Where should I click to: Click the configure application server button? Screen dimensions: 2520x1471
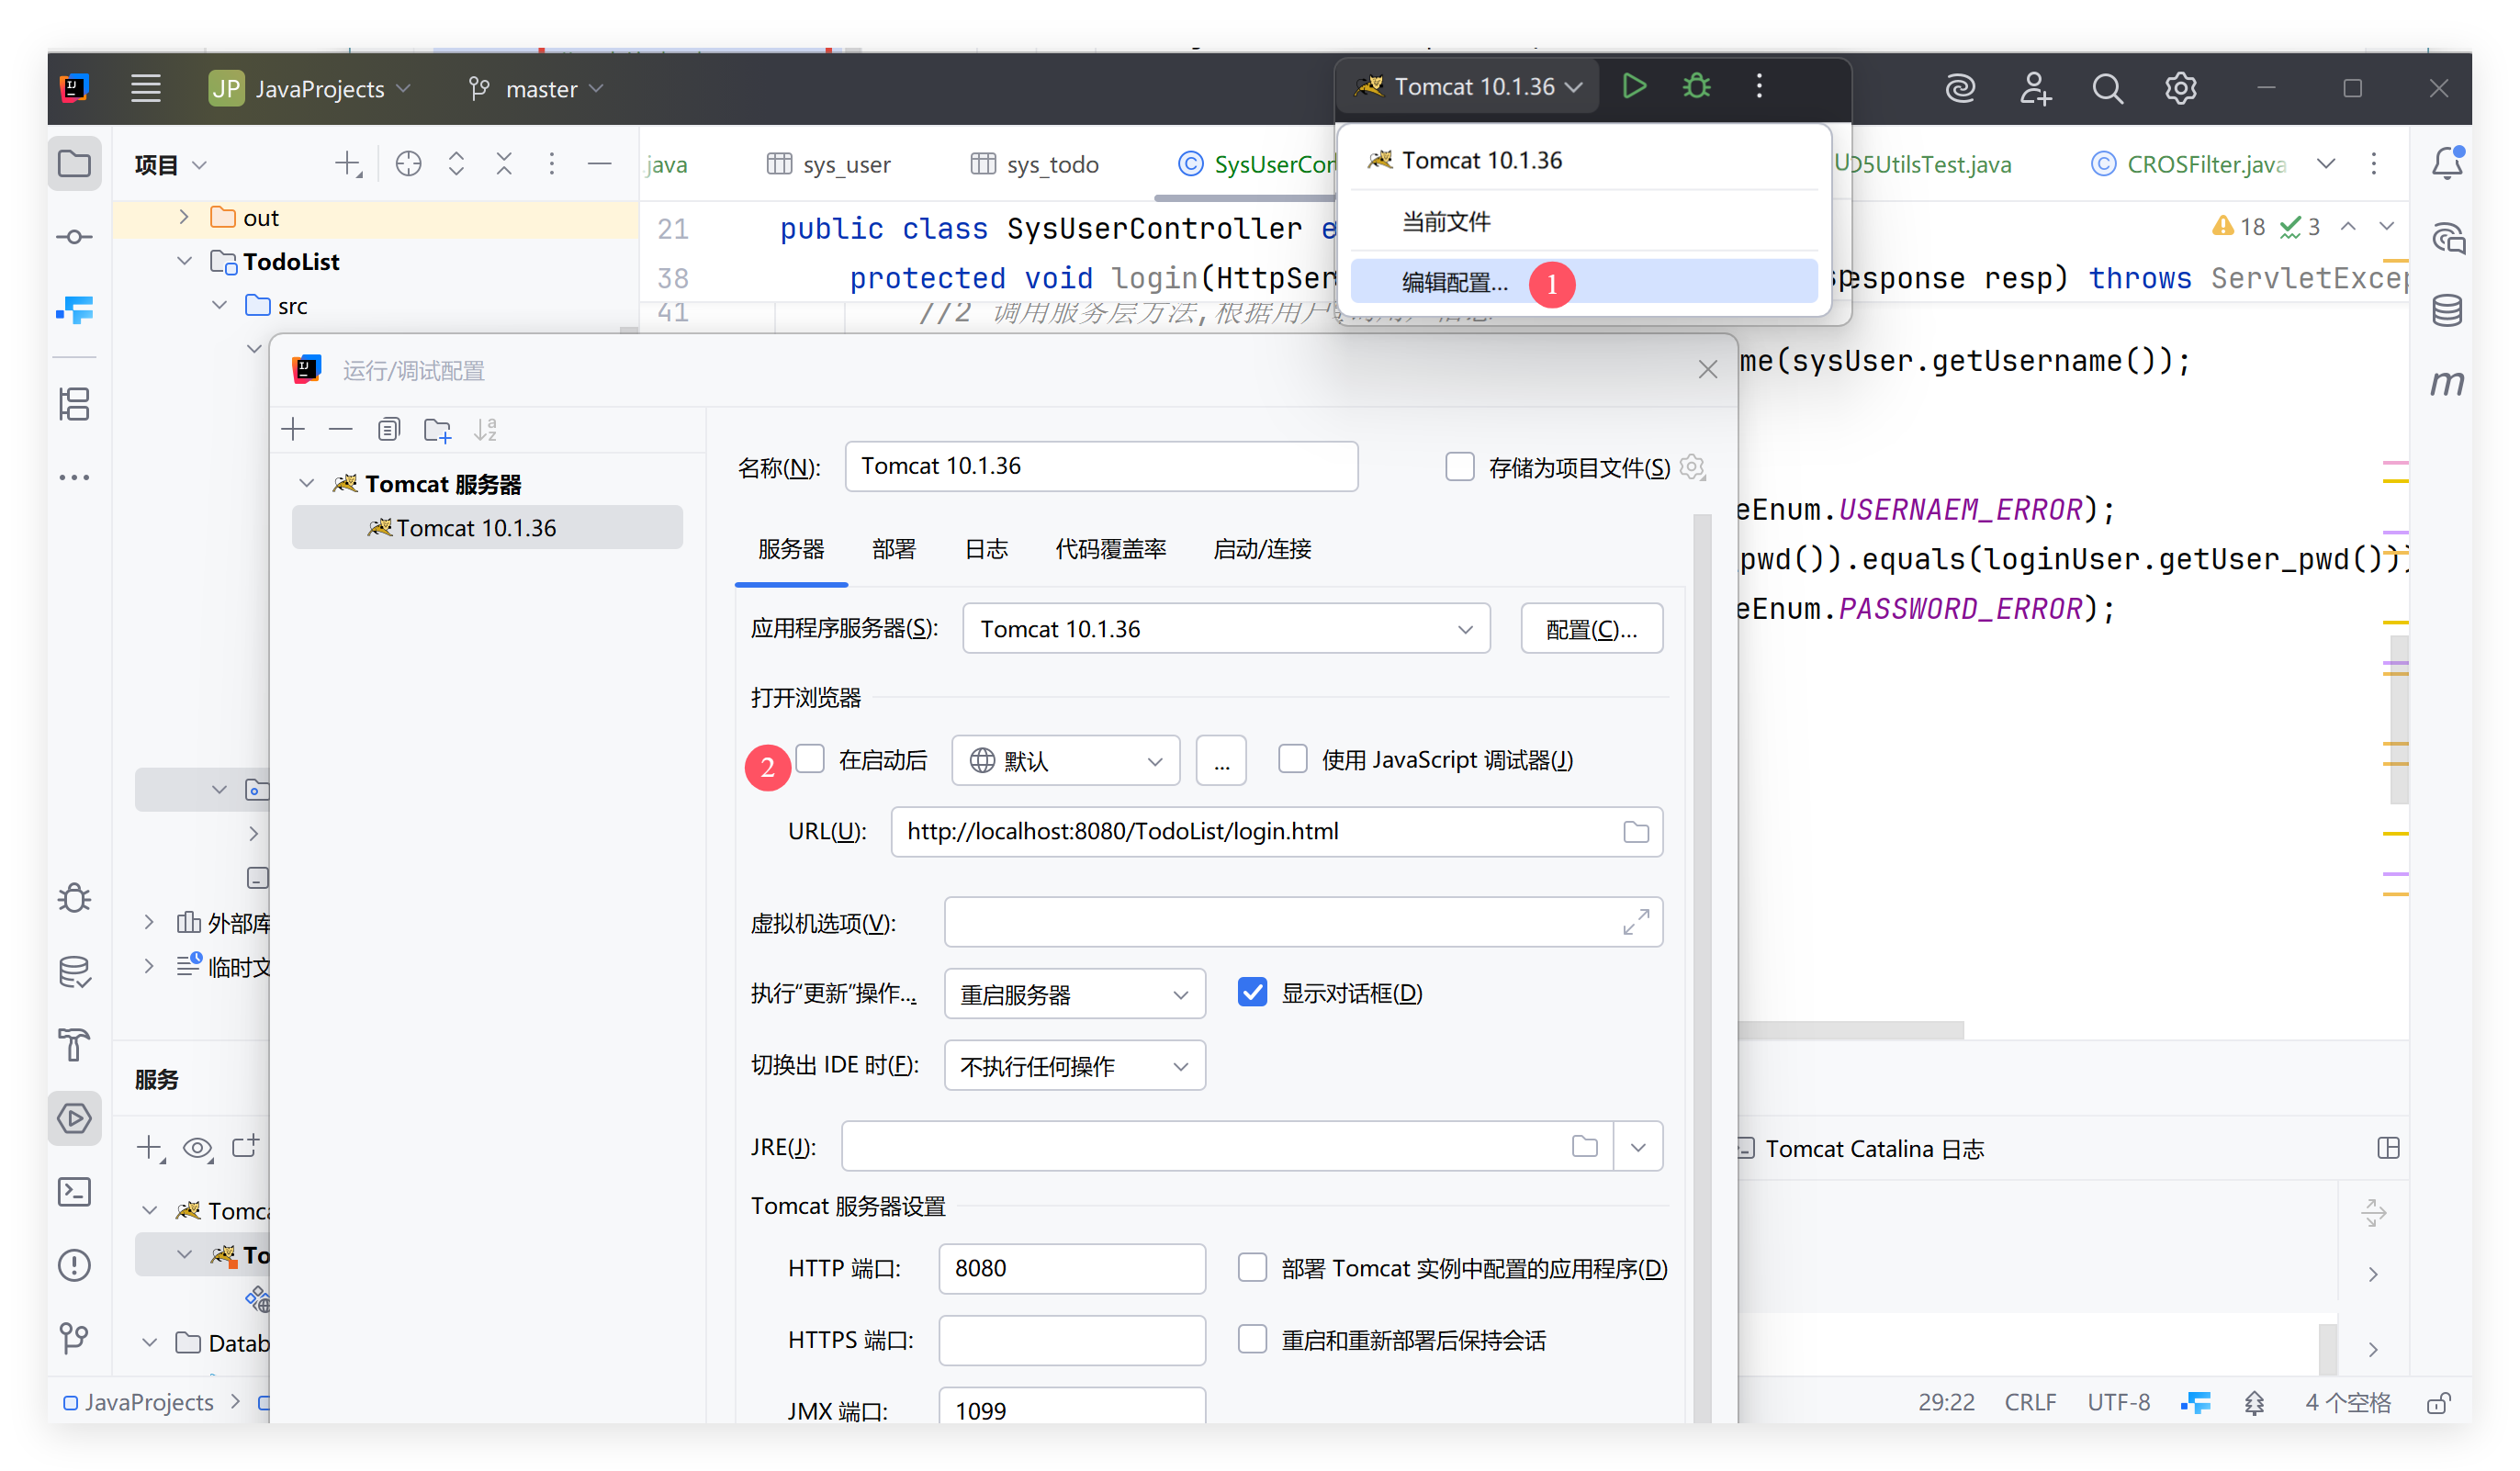[1591, 628]
